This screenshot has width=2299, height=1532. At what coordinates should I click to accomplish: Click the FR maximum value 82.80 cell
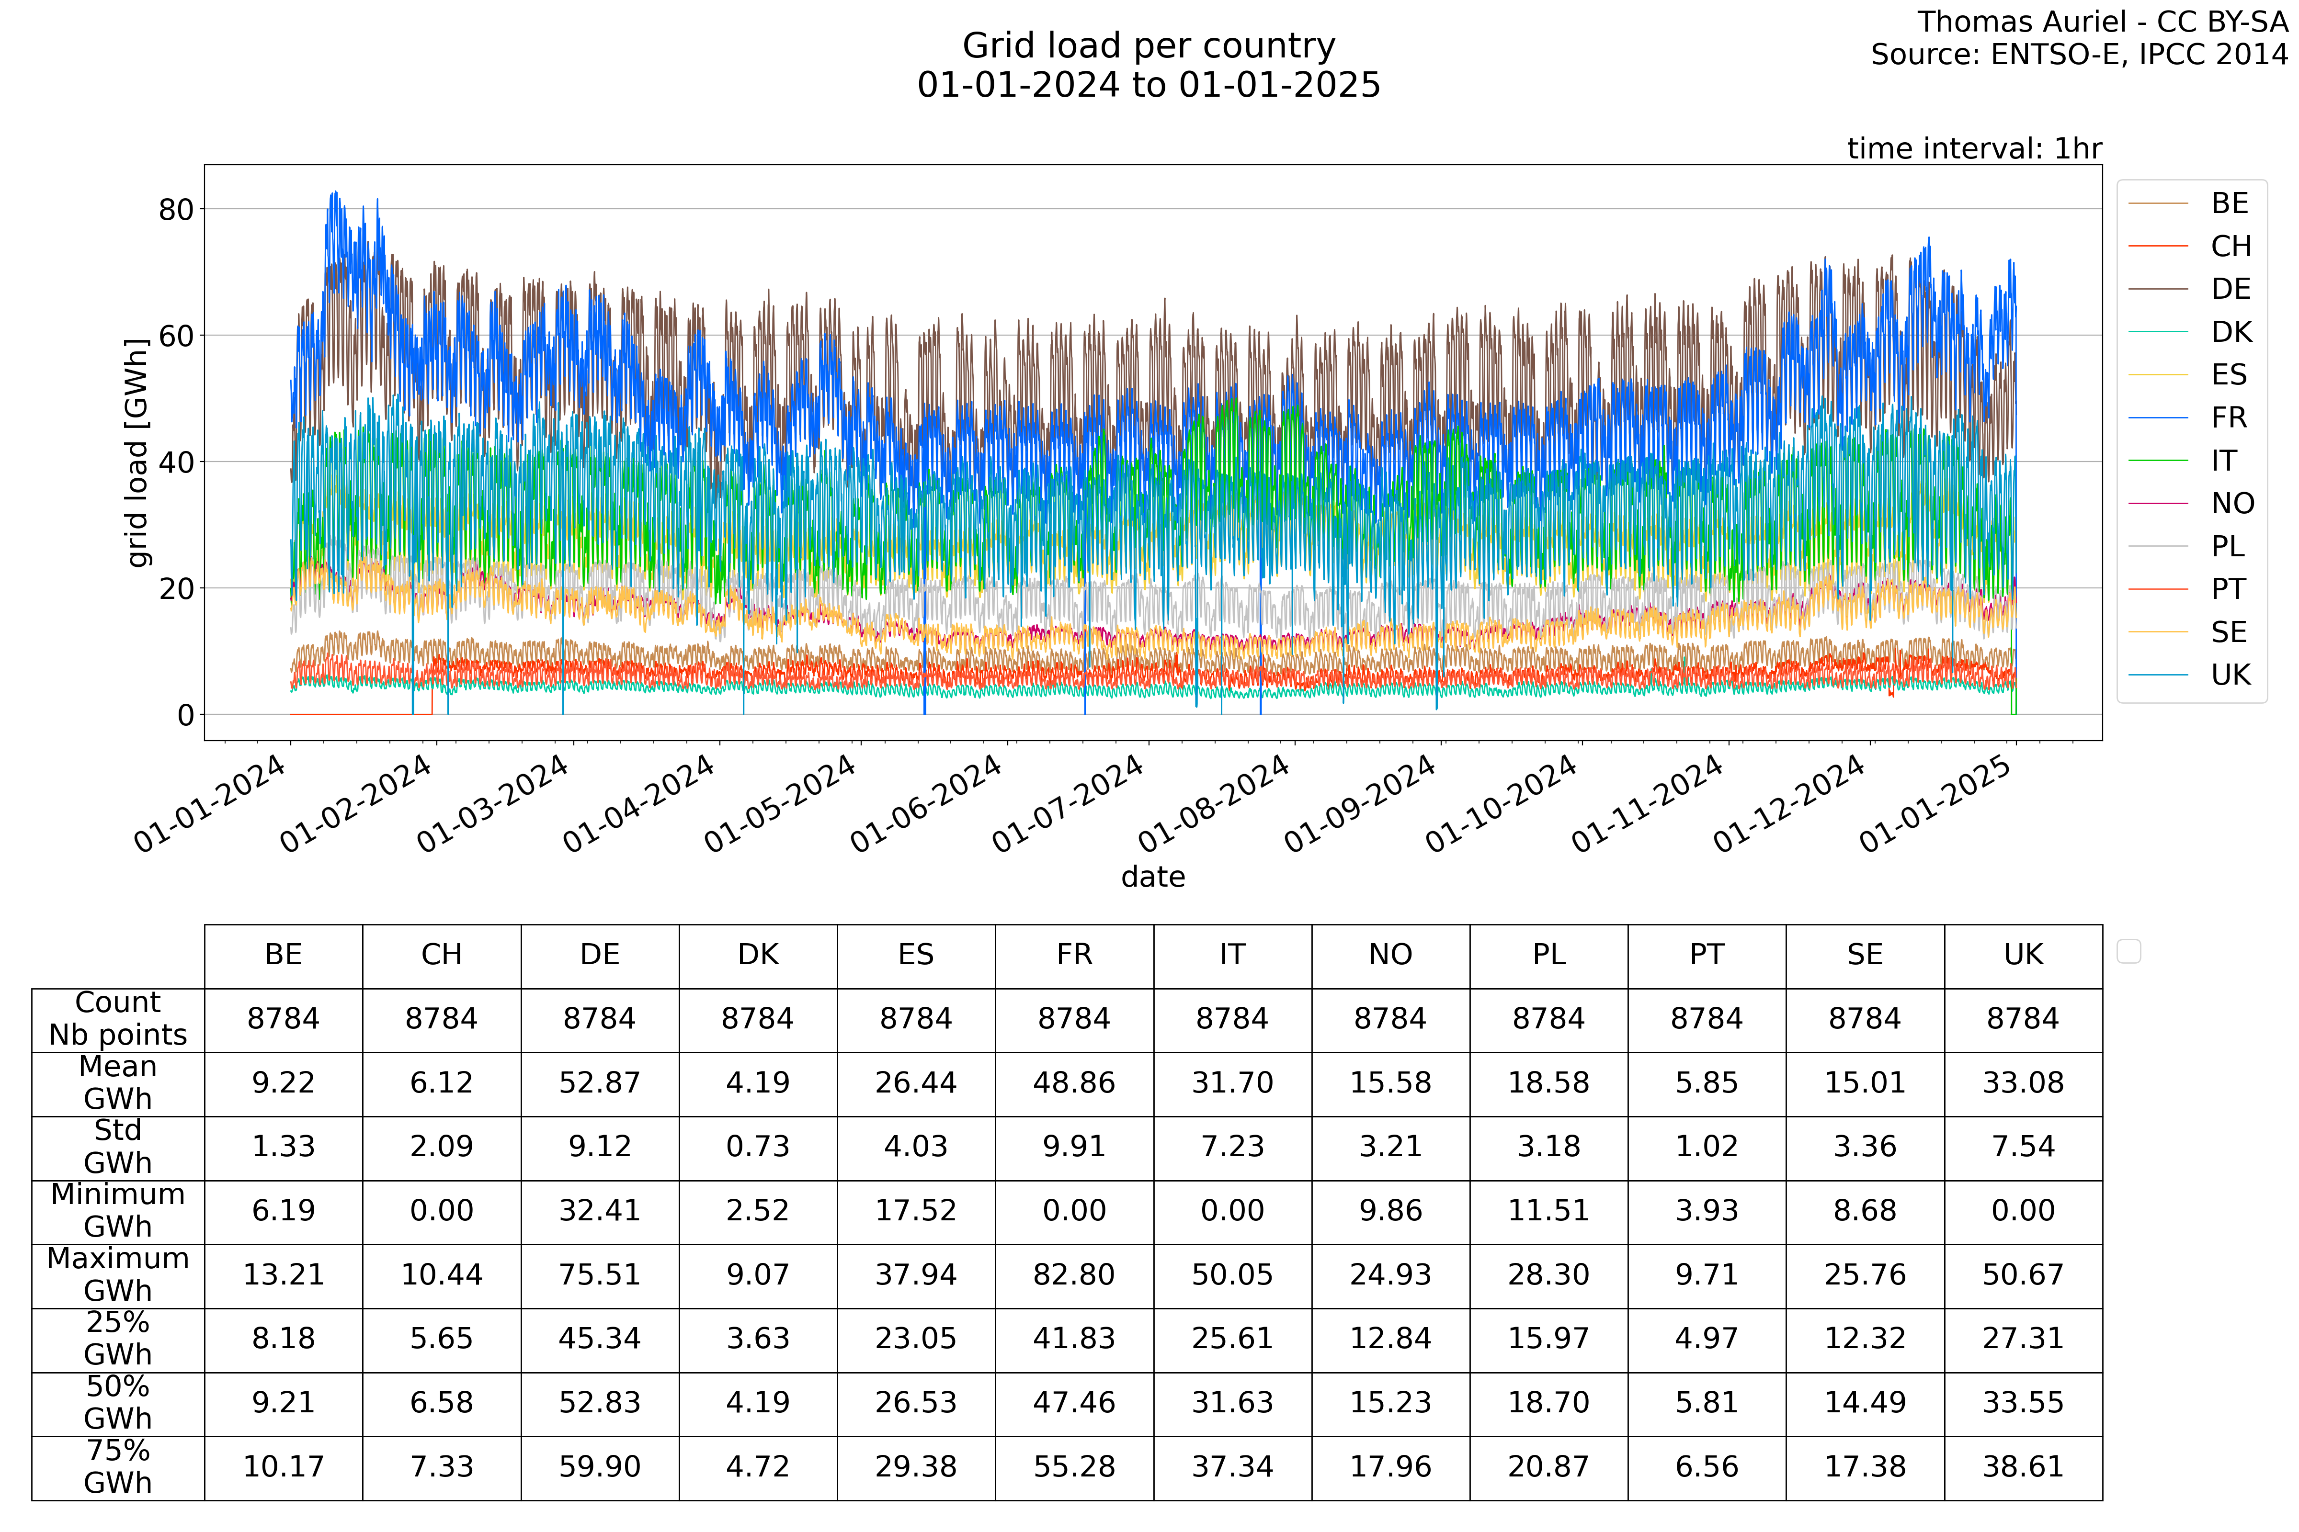click(x=1073, y=1274)
